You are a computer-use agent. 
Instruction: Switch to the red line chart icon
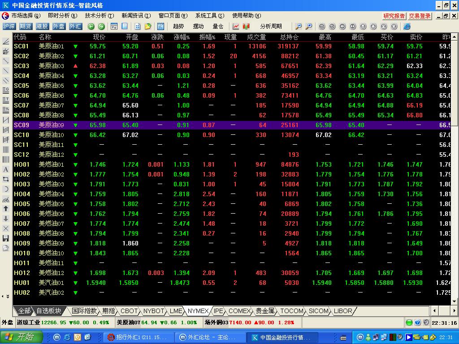[x=236, y=26]
